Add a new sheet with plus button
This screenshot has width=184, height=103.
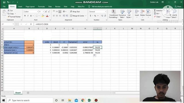tap(28, 93)
